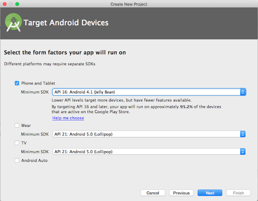The image size is (258, 201).
Task: Uncheck the Phone and Tablet checkbox
Action: (x=17, y=83)
